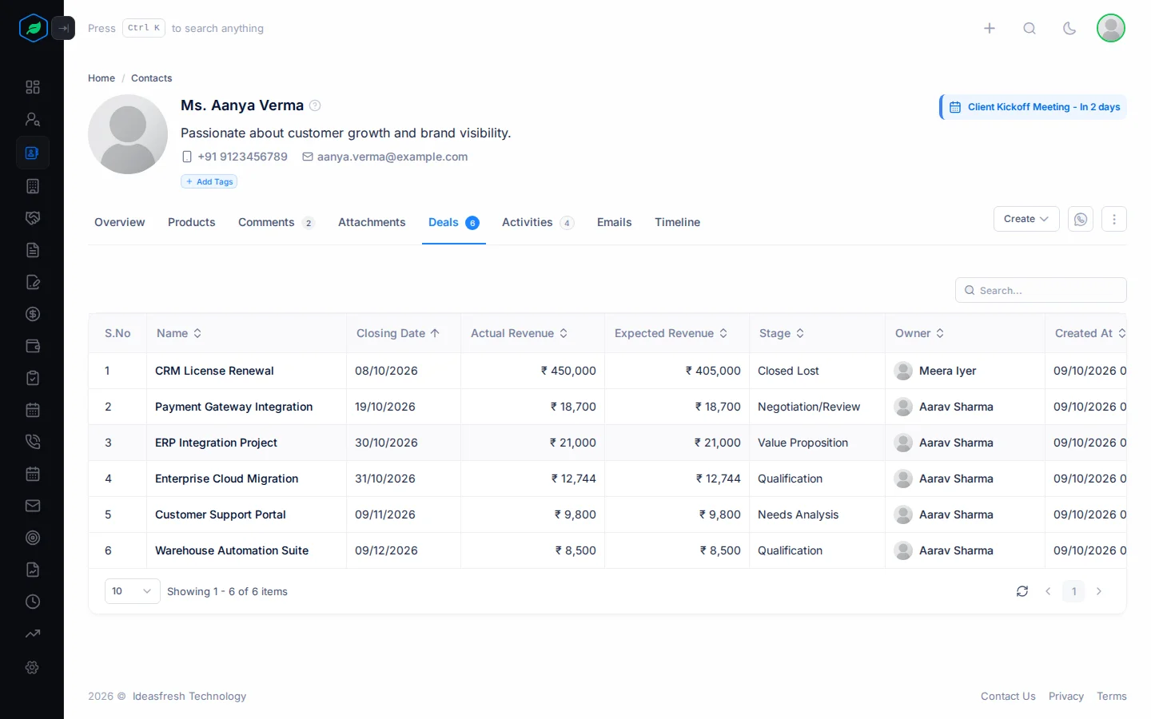Screen dimensions: 1151x719
Task: Sort by the Name column
Action: pos(179,333)
